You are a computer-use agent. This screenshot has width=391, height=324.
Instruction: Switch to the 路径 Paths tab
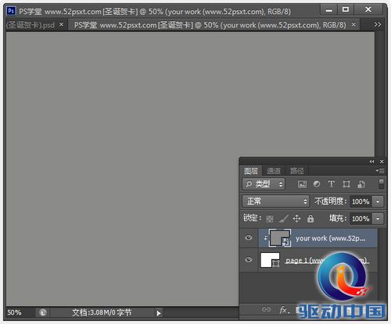(x=297, y=171)
